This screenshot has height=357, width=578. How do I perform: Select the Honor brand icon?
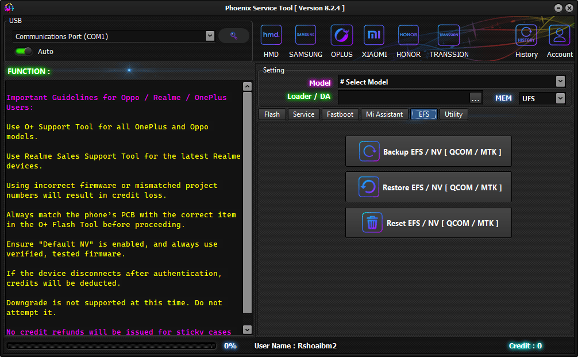pyautogui.click(x=409, y=36)
